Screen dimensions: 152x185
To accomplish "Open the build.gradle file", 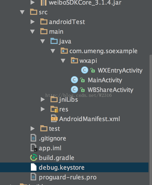I will pyautogui.click(x=57, y=158).
